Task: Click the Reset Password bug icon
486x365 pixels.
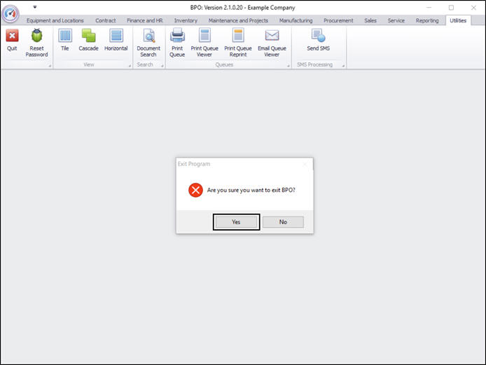Action: click(36, 36)
